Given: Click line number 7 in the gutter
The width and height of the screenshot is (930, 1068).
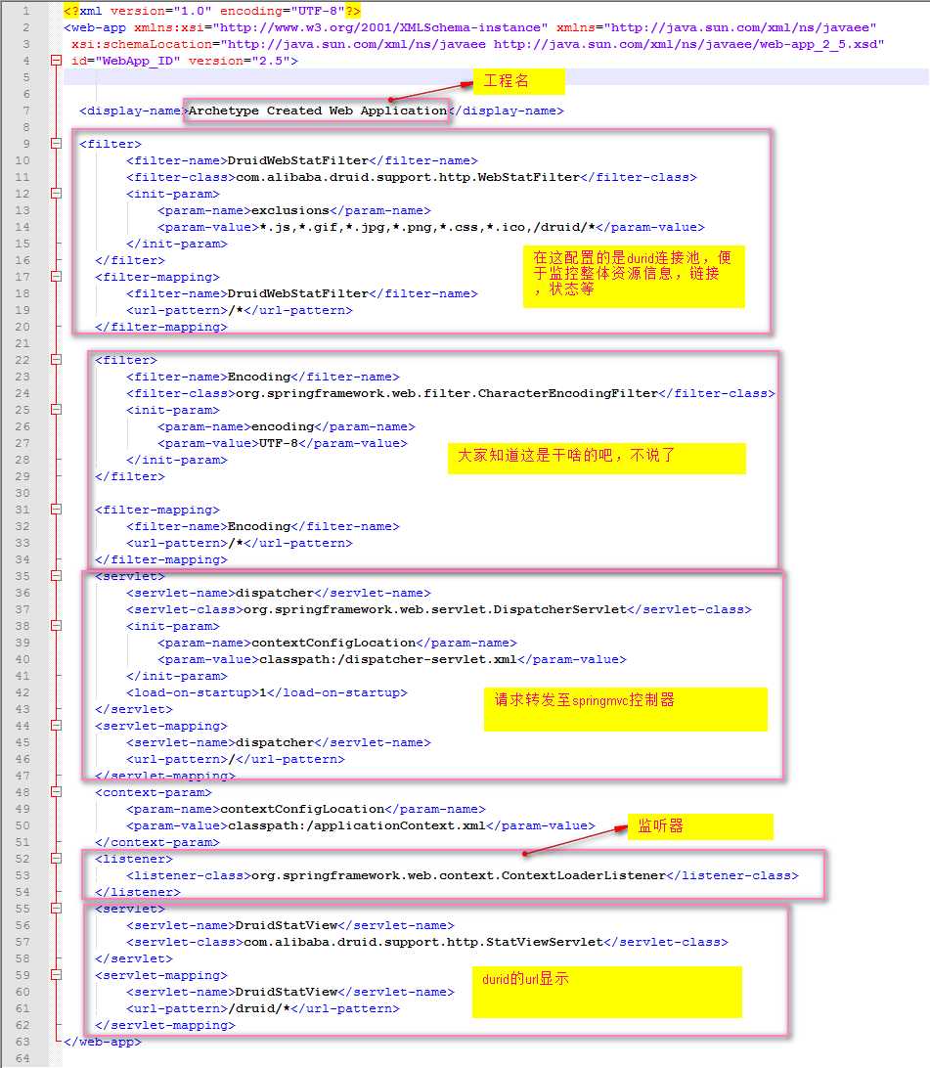Looking at the screenshot, I should pyautogui.click(x=25, y=111).
